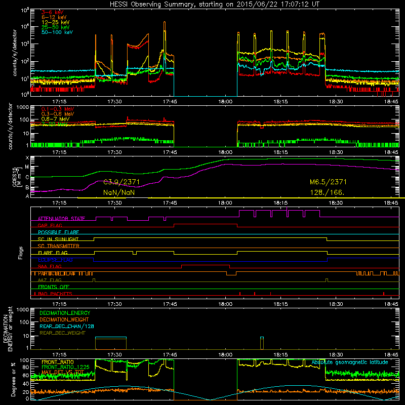This screenshot has width=405, height=405.
Task: Click the REAR_DEC_WEIGHT legend label
Action: [x=62, y=333]
